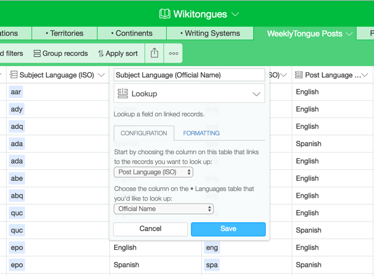The width and height of the screenshot is (374, 276).
Task: Click the adq language chip
Action: click(x=17, y=126)
